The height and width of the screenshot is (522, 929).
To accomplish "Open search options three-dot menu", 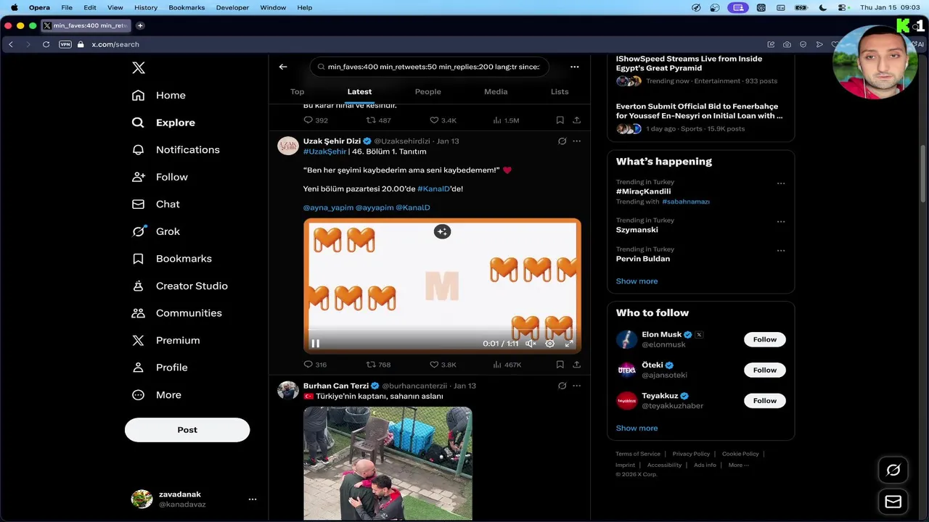I will pyautogui.click(x=575, y=67).
